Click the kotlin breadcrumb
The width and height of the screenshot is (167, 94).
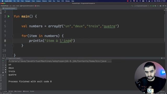coord(18,6)
